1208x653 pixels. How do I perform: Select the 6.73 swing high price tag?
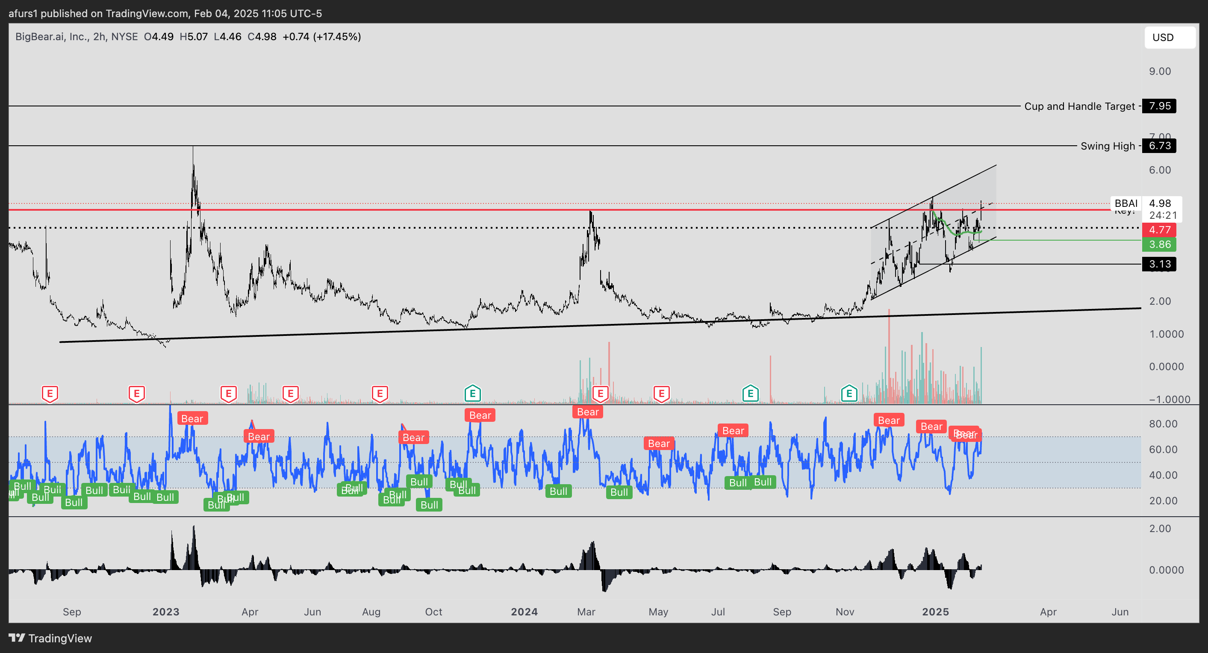(1159, 146)
